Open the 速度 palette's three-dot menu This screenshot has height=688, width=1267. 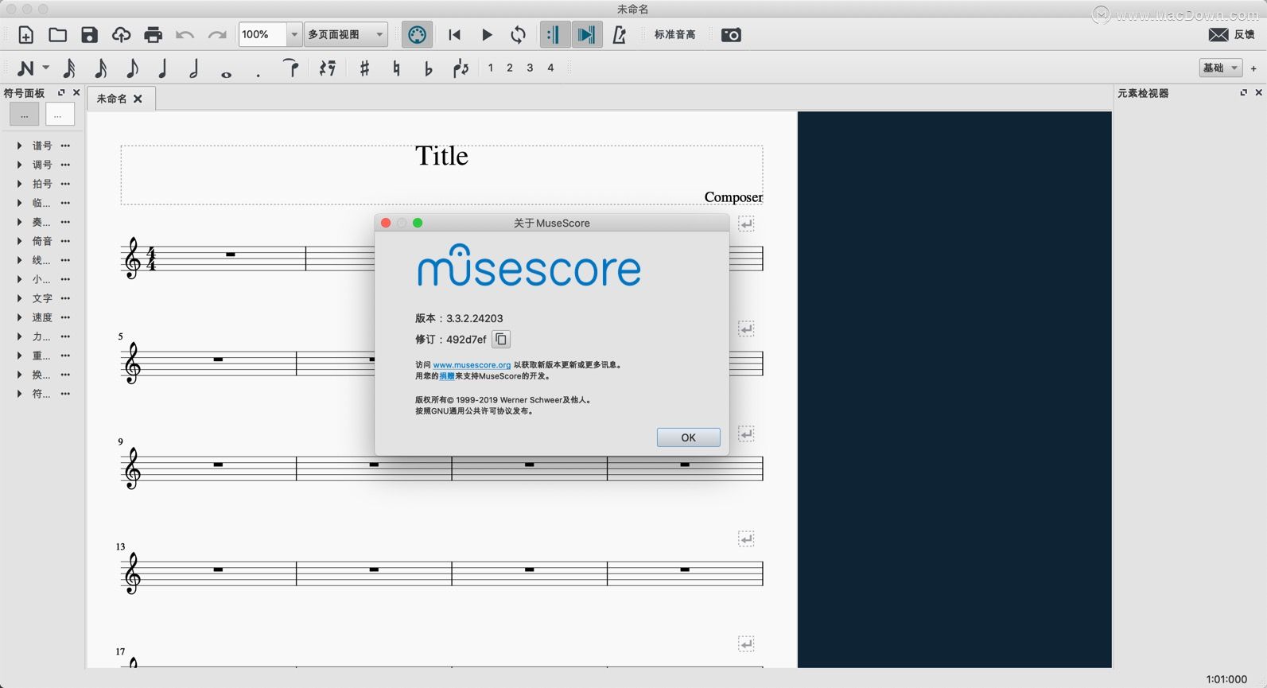point(65,317)
